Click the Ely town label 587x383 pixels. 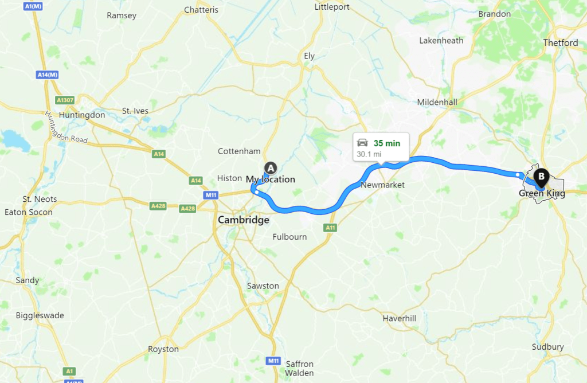(x=309, y=56)
